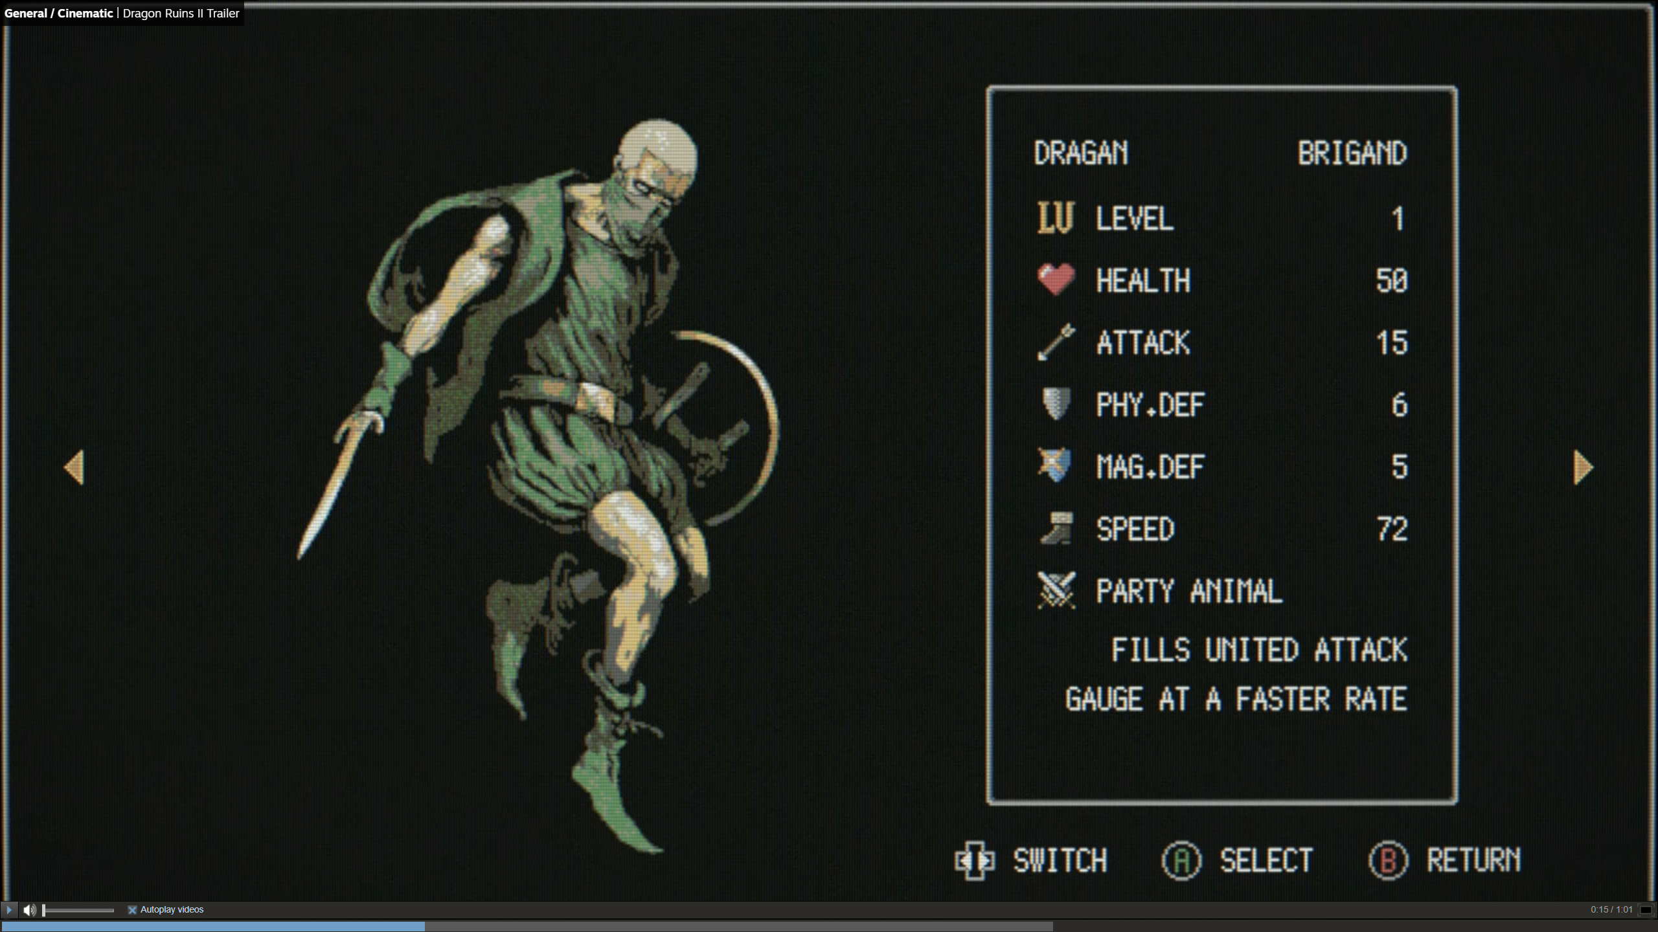Click the fullscreen icon

tap(1645, 910)
